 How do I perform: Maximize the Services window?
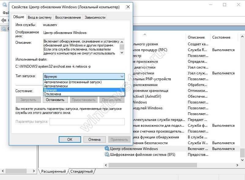pos(225,5)
